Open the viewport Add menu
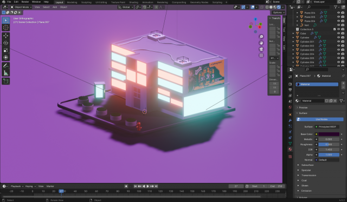The height and width of the screenshot is (202, 347). [x=55, y=7]
